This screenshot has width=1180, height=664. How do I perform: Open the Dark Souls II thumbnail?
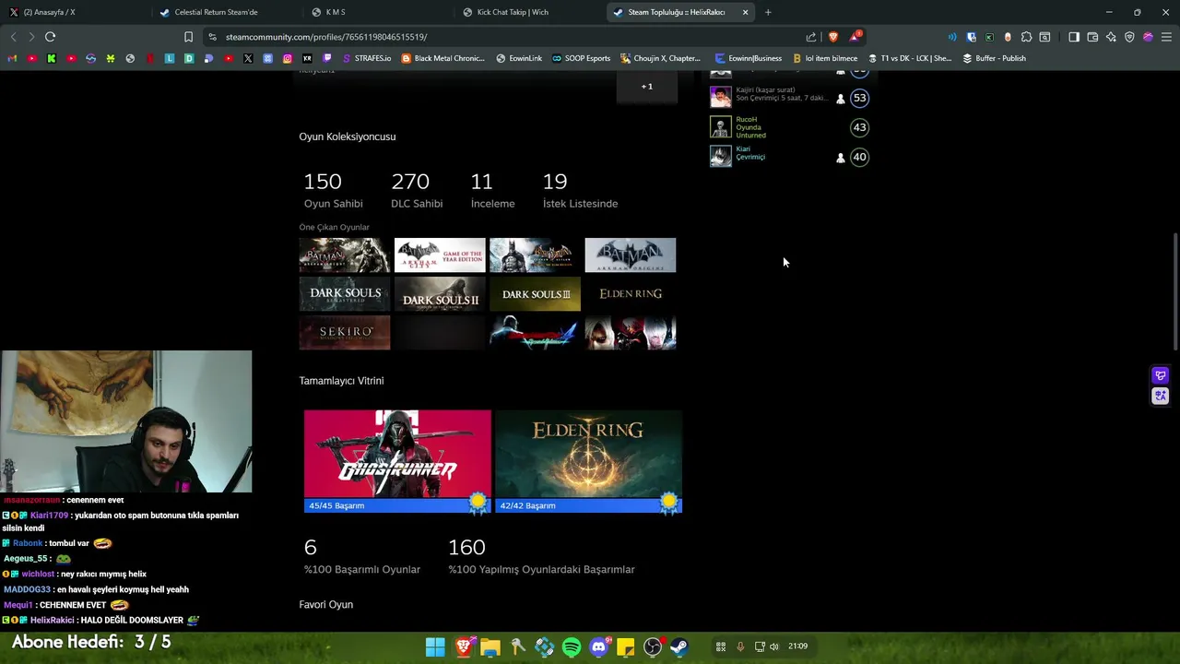click(440, 294)
